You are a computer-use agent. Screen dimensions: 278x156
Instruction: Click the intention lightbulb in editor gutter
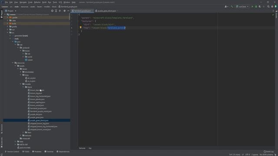80,27
